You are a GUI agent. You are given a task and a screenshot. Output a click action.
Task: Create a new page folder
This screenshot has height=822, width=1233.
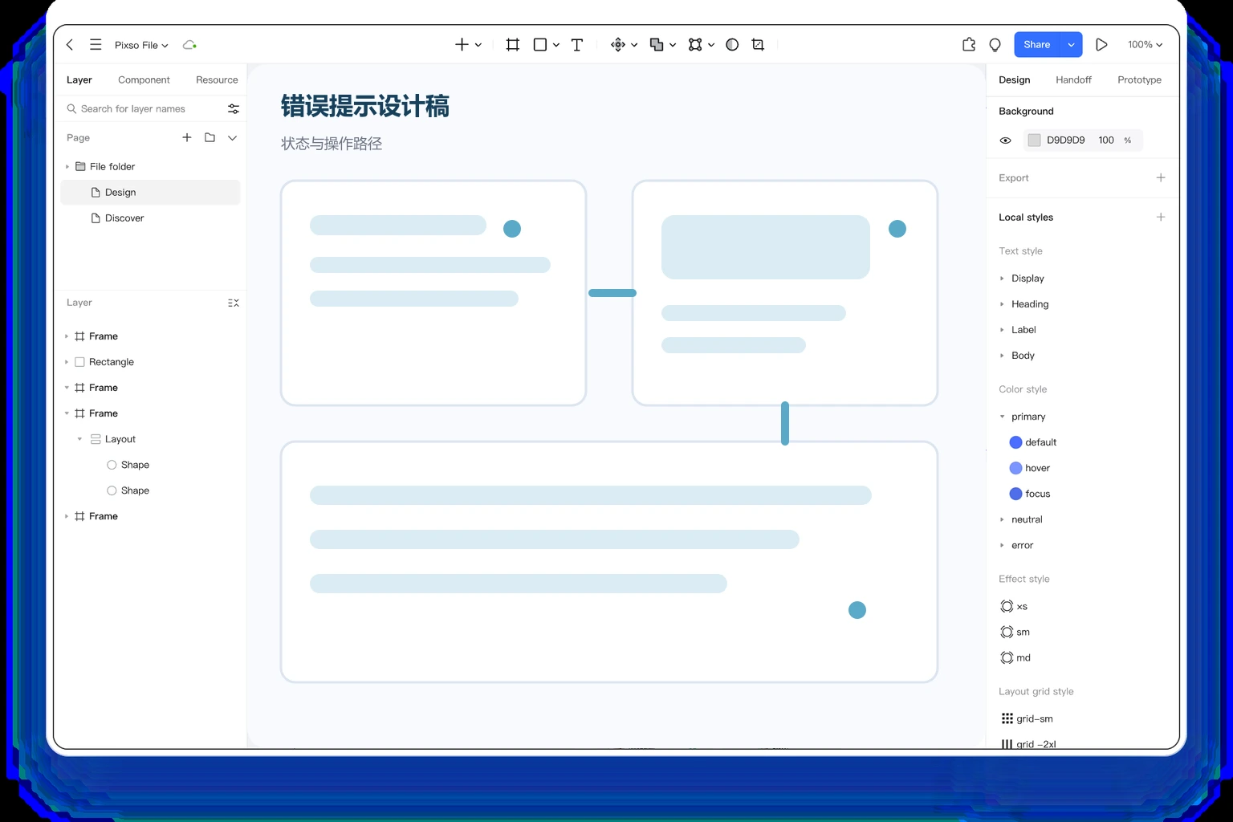coord(210,137)
